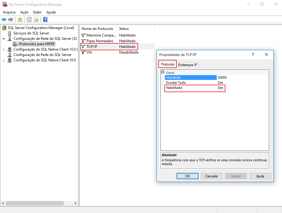Expand Configuração do SQL Native Client 10.0 (
Viewport: 282px width, 213px height.
4,50
